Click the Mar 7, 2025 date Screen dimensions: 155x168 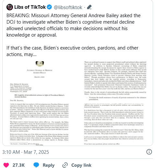click(36, 152)
